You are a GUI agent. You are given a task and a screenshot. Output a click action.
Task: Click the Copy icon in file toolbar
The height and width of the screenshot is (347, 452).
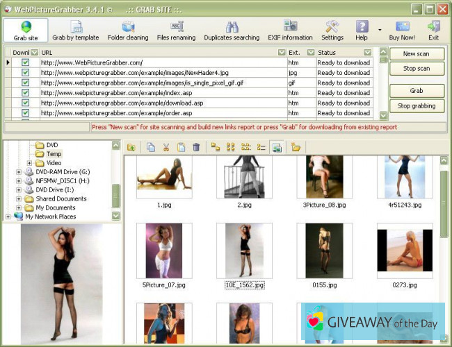coord(151,147)
